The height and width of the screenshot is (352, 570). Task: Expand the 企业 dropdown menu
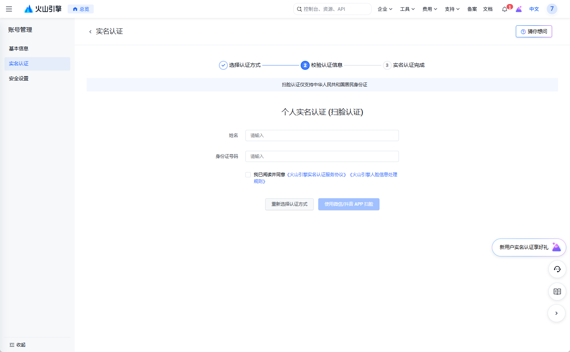pyautogui.click(x=385, y=9)
